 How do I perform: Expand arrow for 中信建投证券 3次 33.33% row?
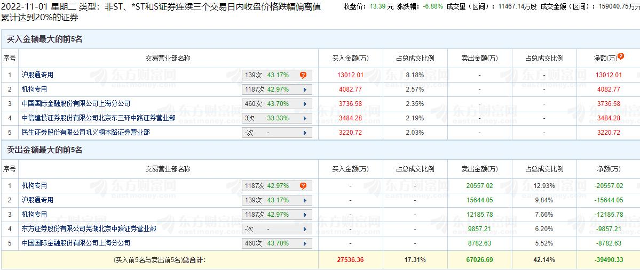[x=304, y=118]
